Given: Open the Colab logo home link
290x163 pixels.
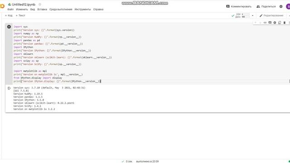Looking at the screenshot, I should click(2, 6).
